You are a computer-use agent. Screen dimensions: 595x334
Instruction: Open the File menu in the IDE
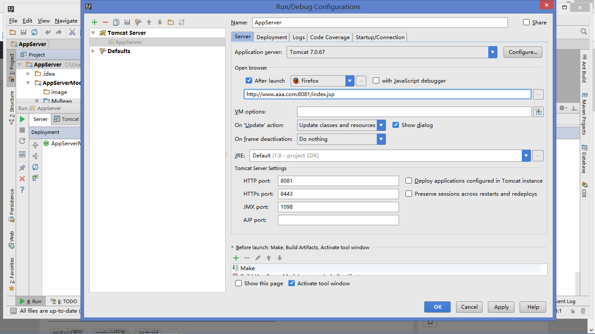tap(13, 20)
